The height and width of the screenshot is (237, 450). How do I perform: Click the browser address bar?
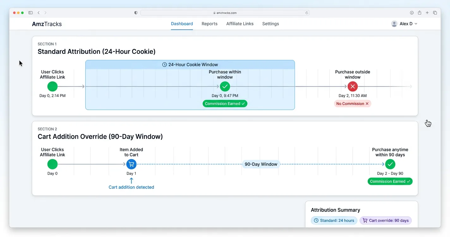[224, 13]
